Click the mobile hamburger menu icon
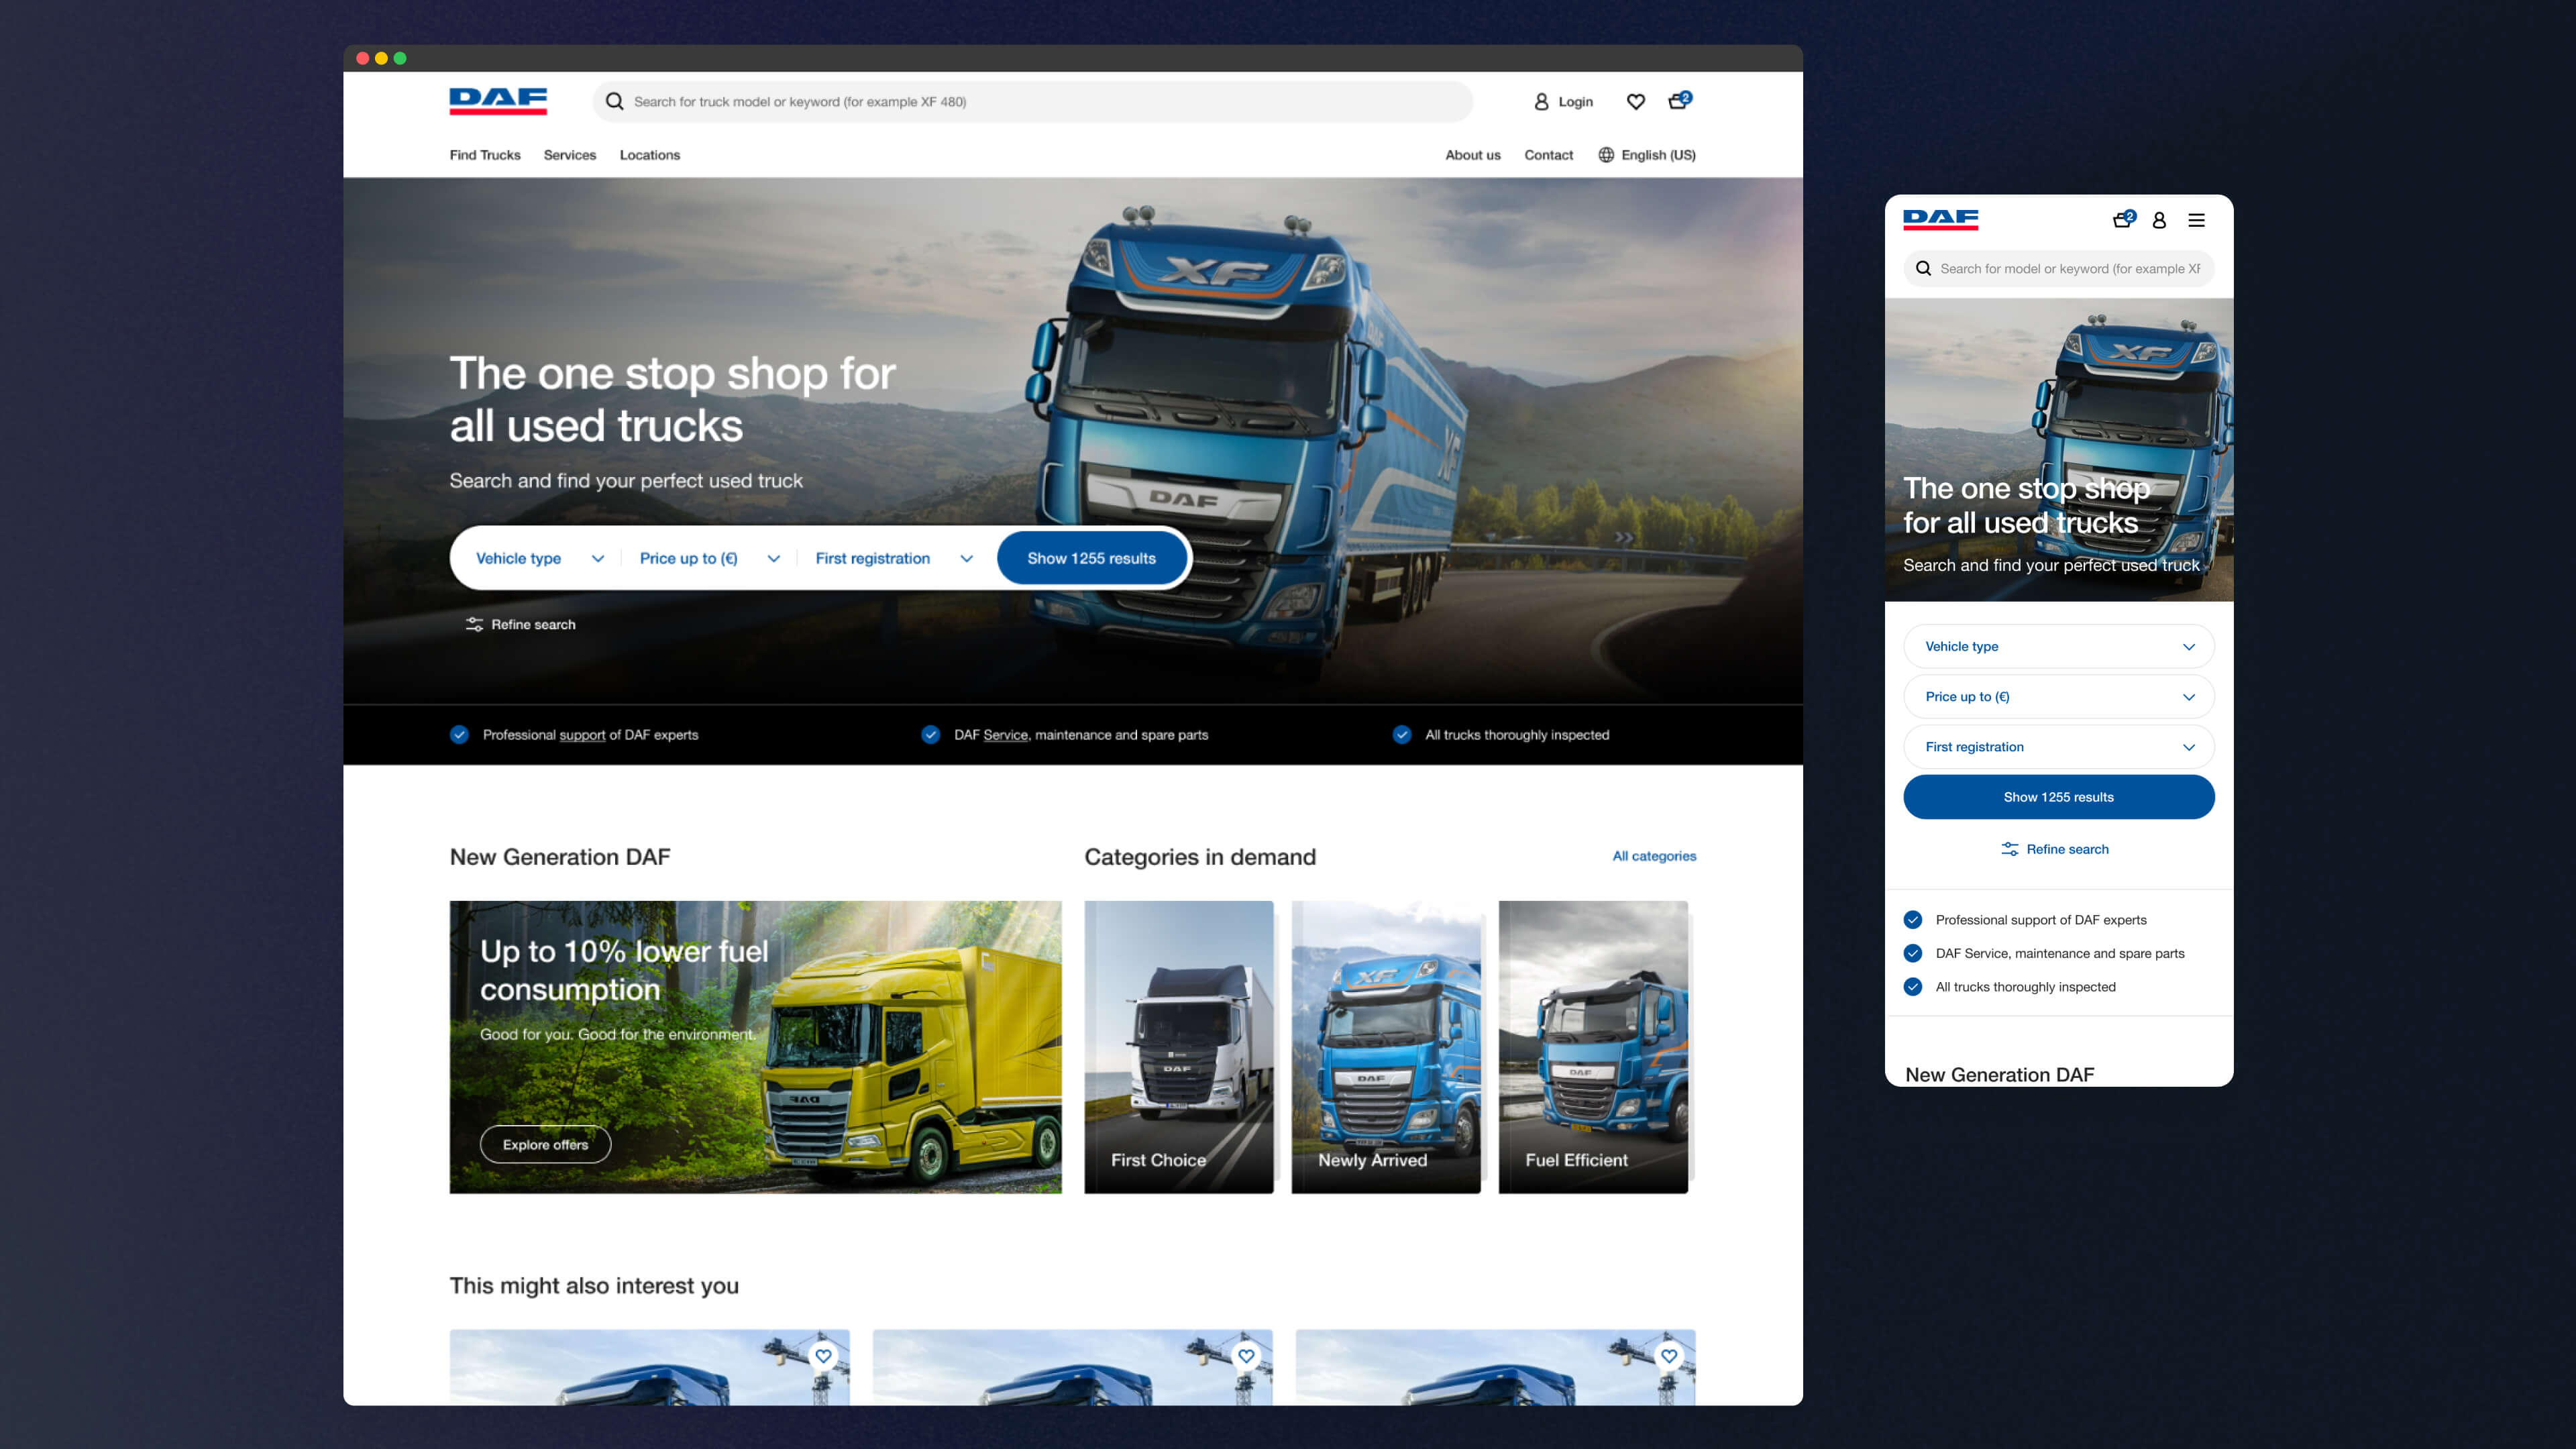The width and height of the screenshot is (2576, 1449). click(2196, 220)
